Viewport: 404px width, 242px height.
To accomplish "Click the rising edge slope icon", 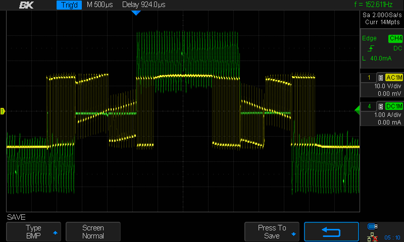I will [x=371, y=48].
